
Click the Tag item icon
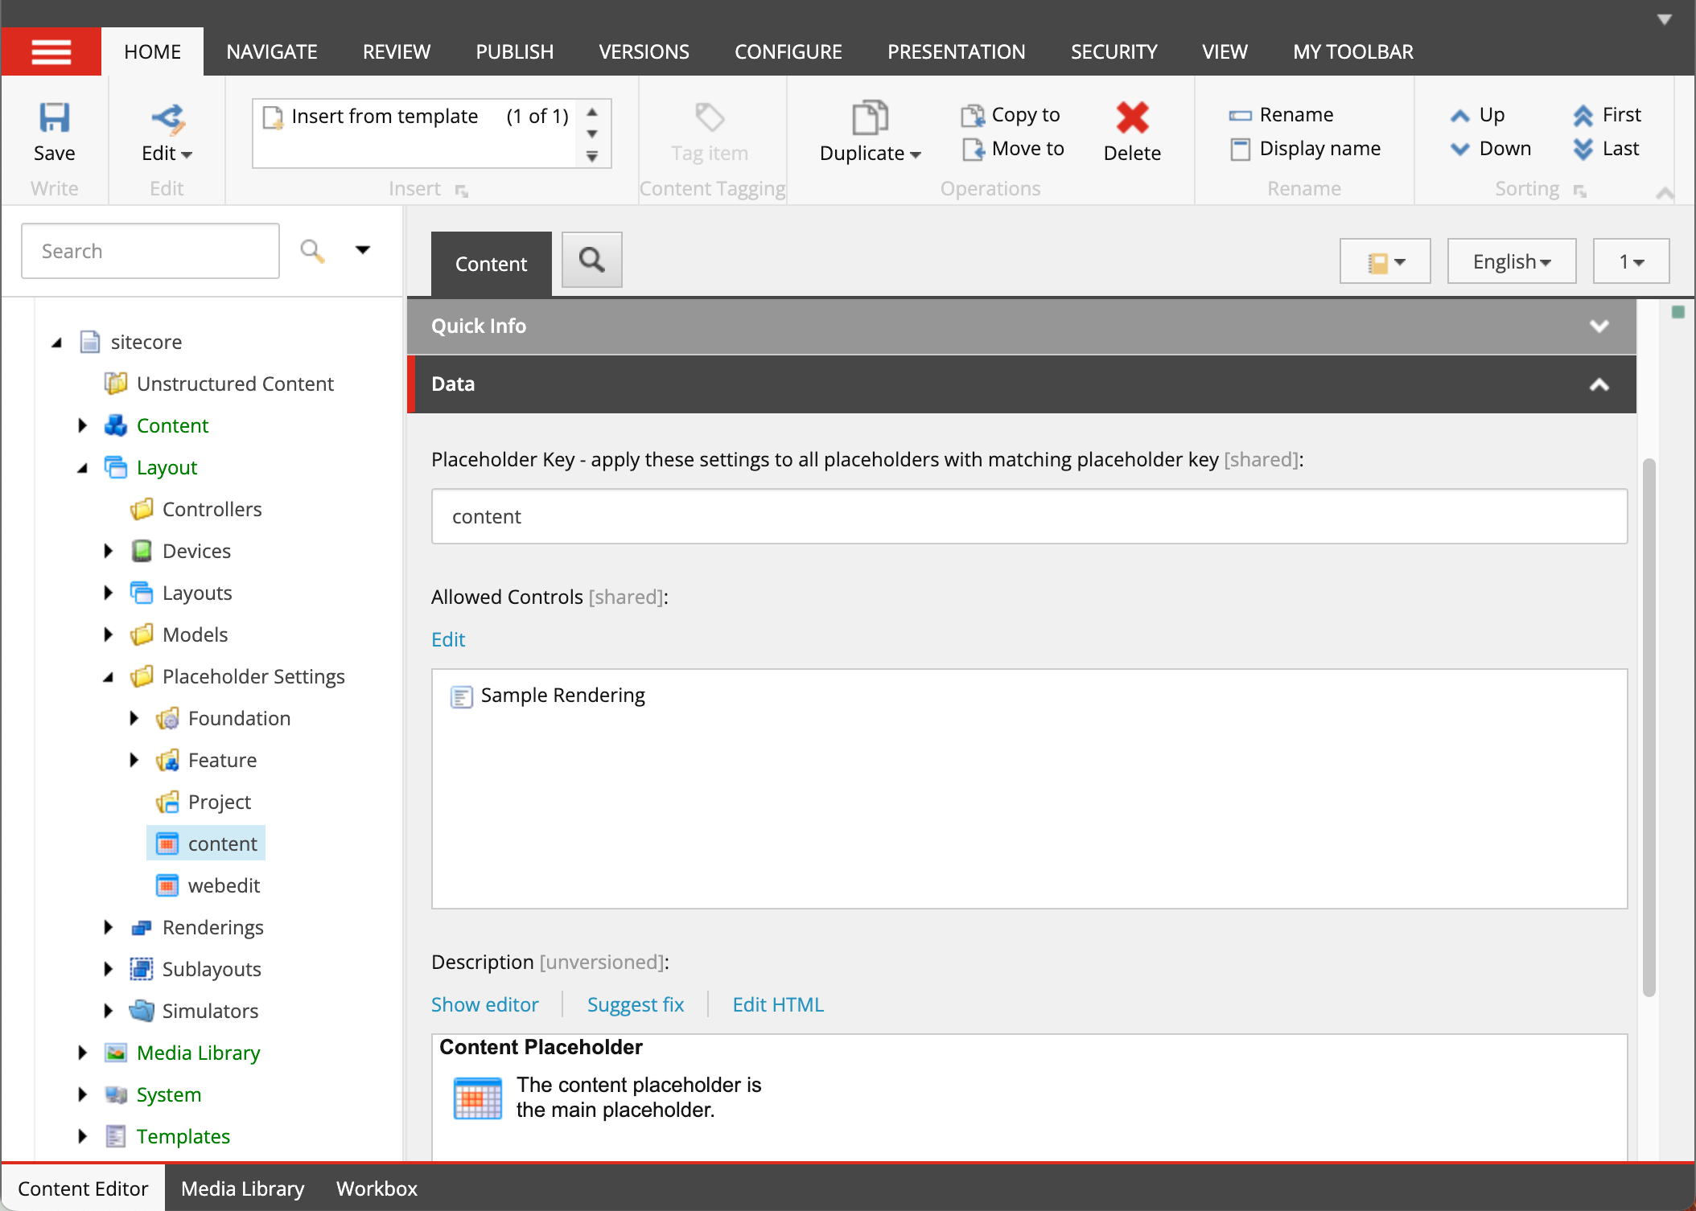(x=709, y=117)
